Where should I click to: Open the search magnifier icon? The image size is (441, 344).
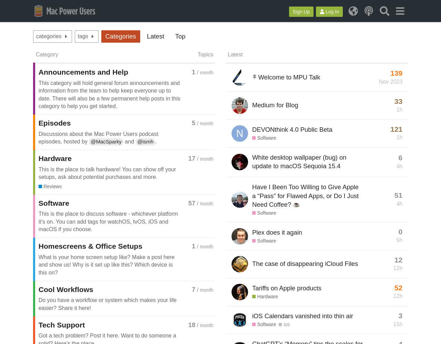pyautogui.click(x=384, y=11)
